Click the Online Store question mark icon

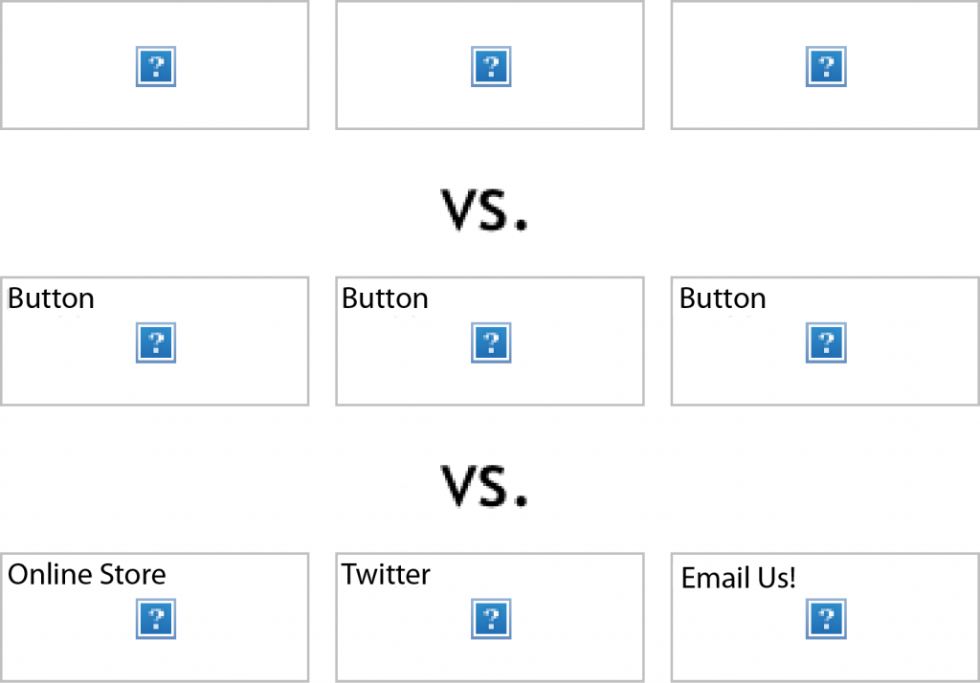[x=156, y=619]
